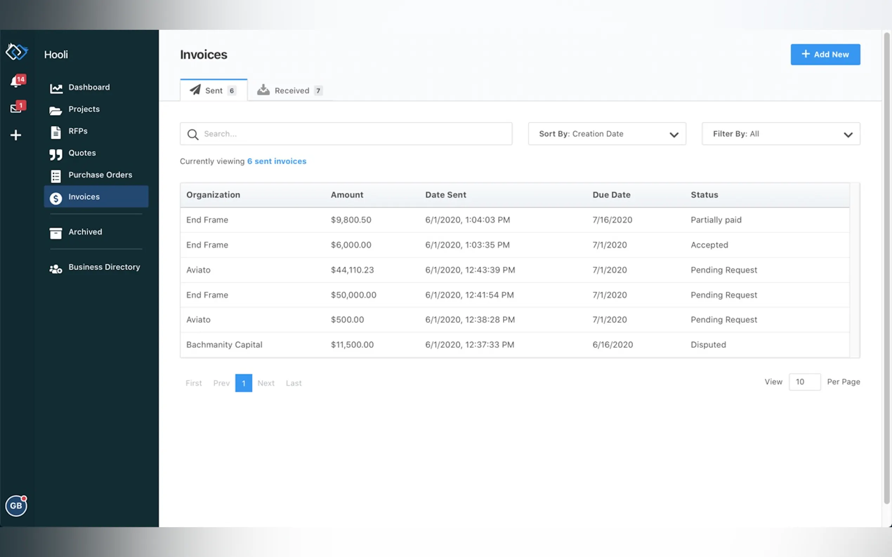Click the Add New button
The height and width of the screenshot is (557, 892).
tap(825, 54)
